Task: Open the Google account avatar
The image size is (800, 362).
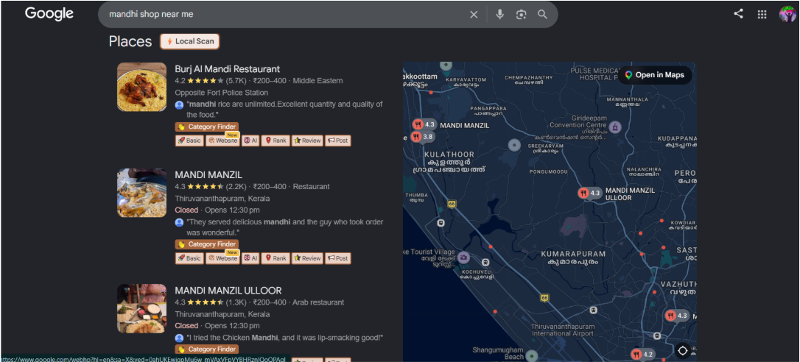Action: 787,14
